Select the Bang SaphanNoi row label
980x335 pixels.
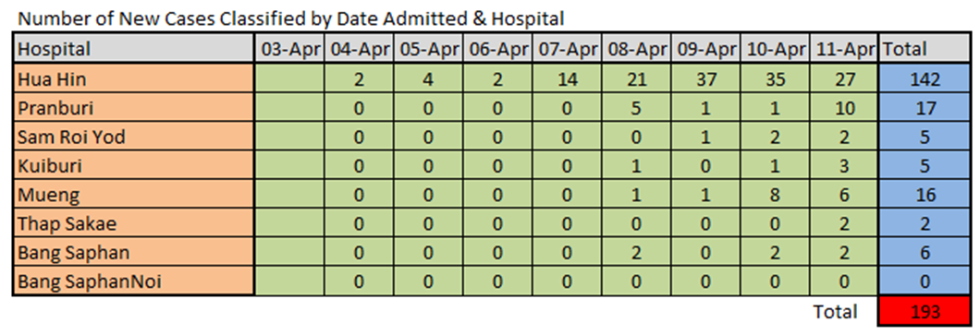pyautogui.click(x=133, y=281)
